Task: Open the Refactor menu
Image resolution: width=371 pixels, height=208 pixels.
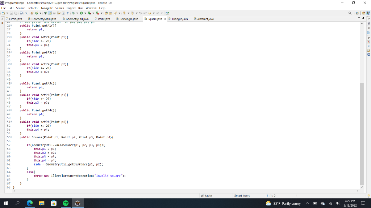Action: 33,8
